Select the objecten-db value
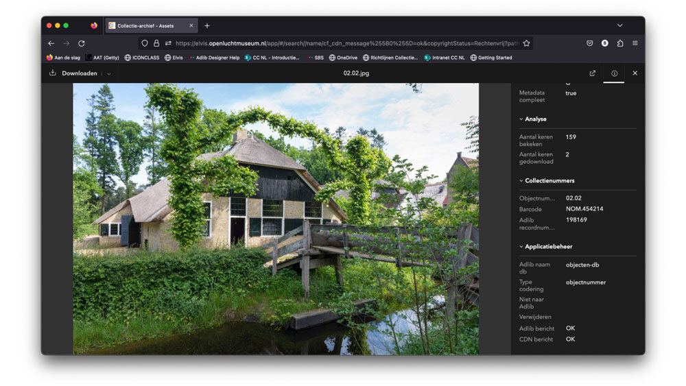 pos(582,265)
